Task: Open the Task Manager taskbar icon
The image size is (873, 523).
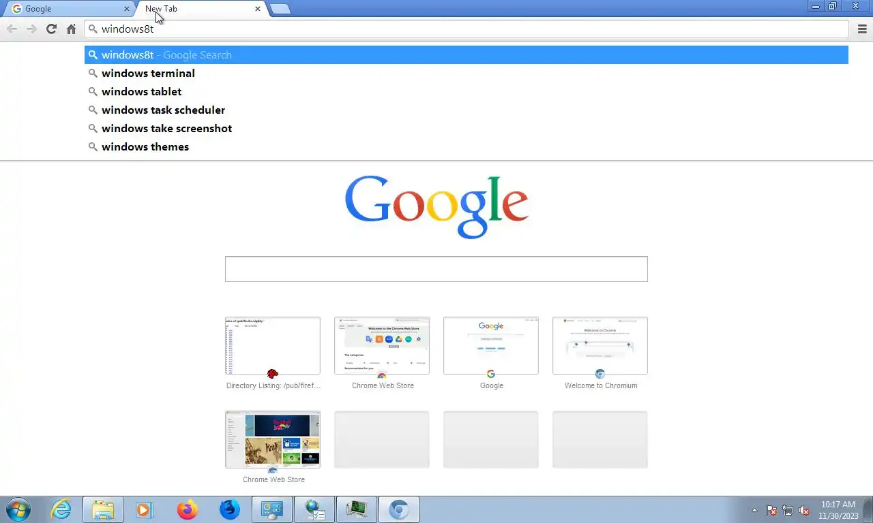Action: (x=357, y=509)
